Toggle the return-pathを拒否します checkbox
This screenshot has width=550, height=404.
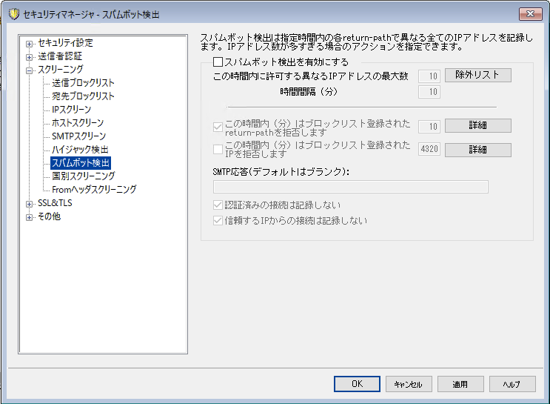(x=218, y=125)
